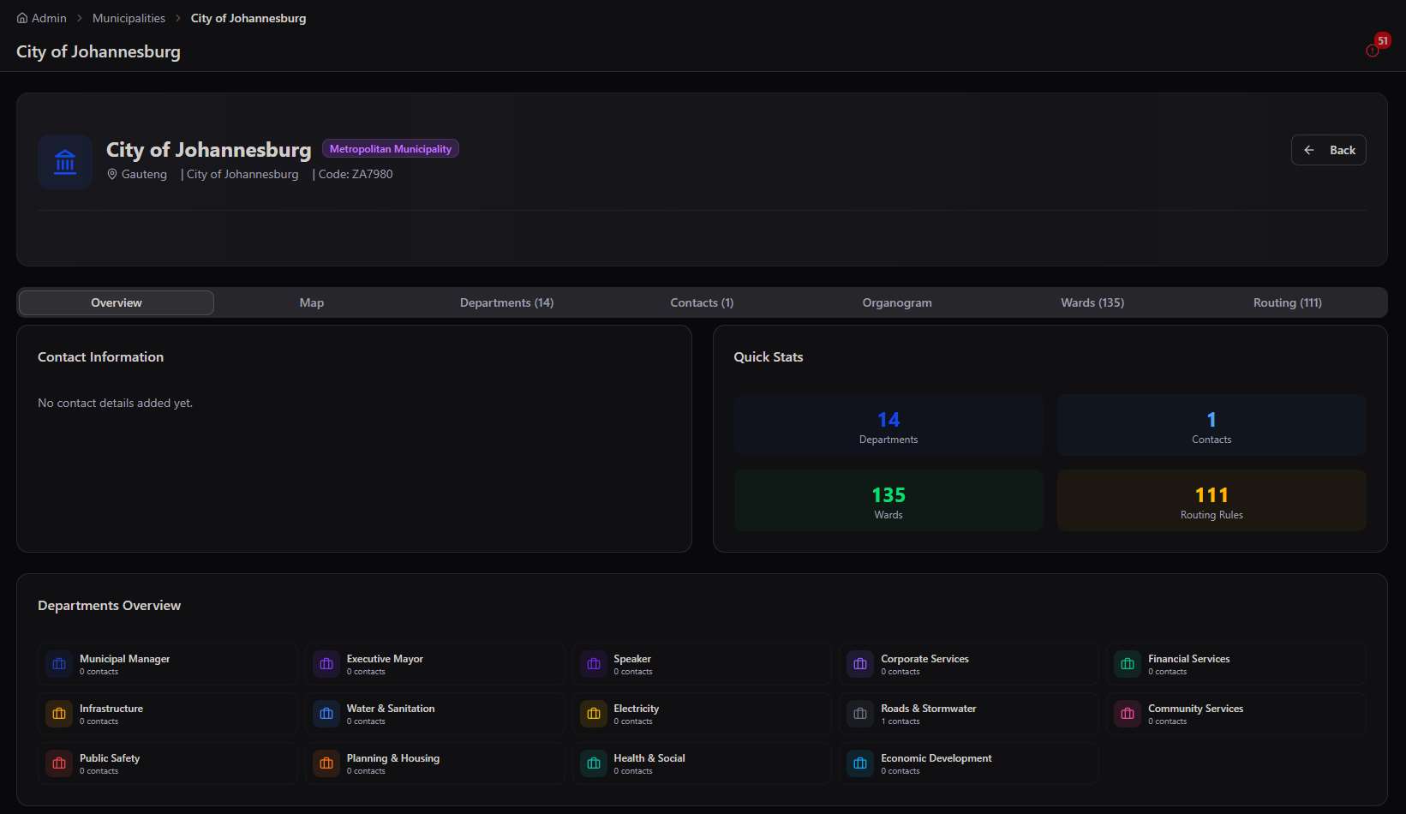
Task: Open the Routing (111) tab
Action: click(1288, 302)
